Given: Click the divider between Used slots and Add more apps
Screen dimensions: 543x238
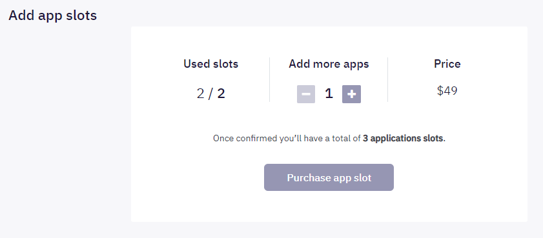Looking at the screenshot, I should 269,79.
